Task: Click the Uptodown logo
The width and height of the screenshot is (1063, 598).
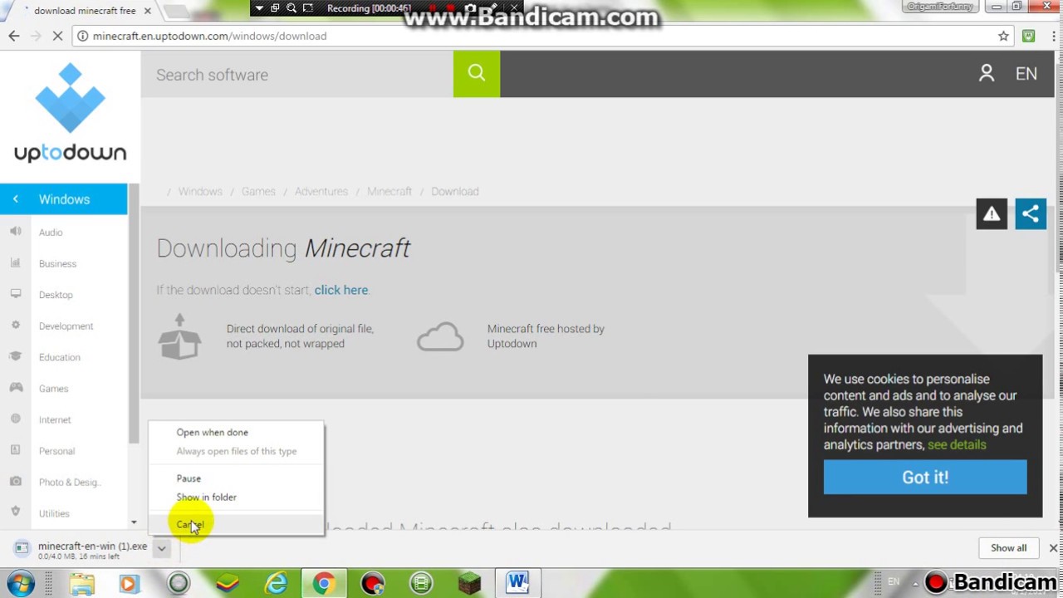Action: pos(70,113)
